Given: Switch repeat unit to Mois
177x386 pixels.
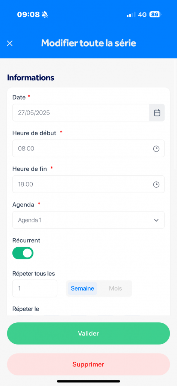Looking at the screenshot, I should click(x=115, y=288).
